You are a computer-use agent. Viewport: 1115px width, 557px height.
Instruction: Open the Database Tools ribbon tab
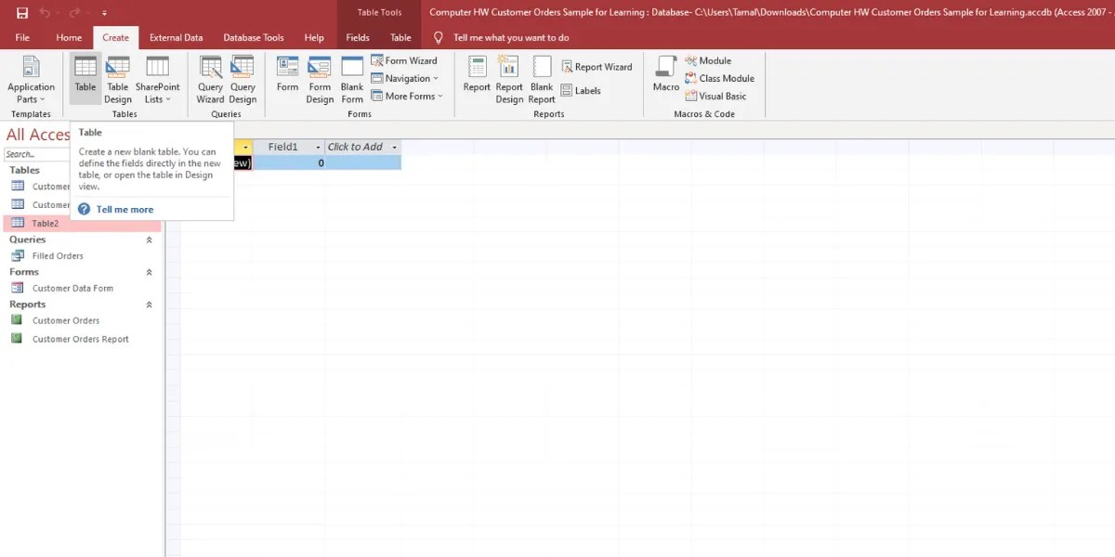tap(253, 37)
